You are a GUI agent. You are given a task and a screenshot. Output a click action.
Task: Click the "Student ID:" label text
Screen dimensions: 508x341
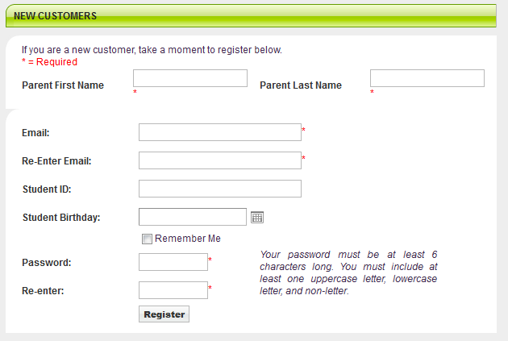click(x=47, y=189)
